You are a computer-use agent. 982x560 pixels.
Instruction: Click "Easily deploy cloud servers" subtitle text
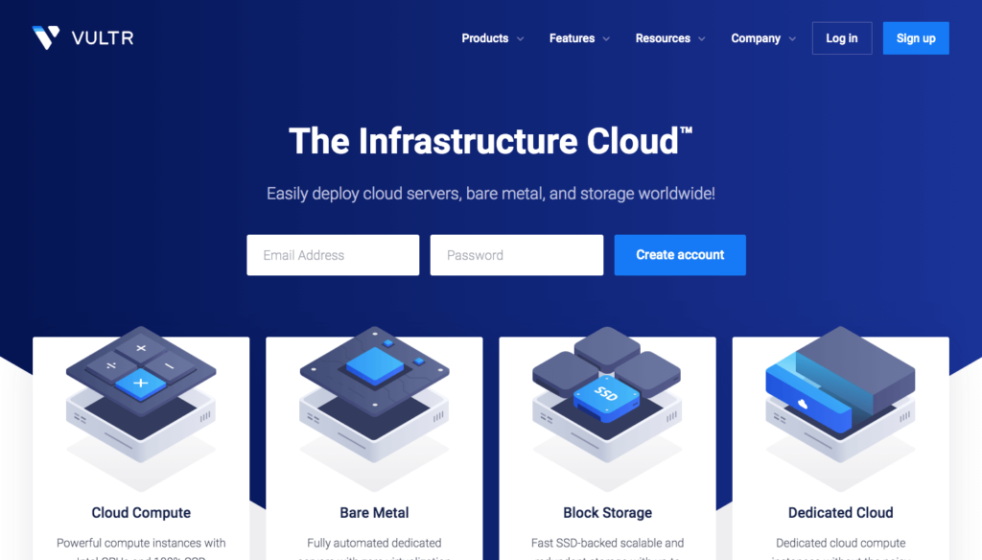(x=490, y=194)
